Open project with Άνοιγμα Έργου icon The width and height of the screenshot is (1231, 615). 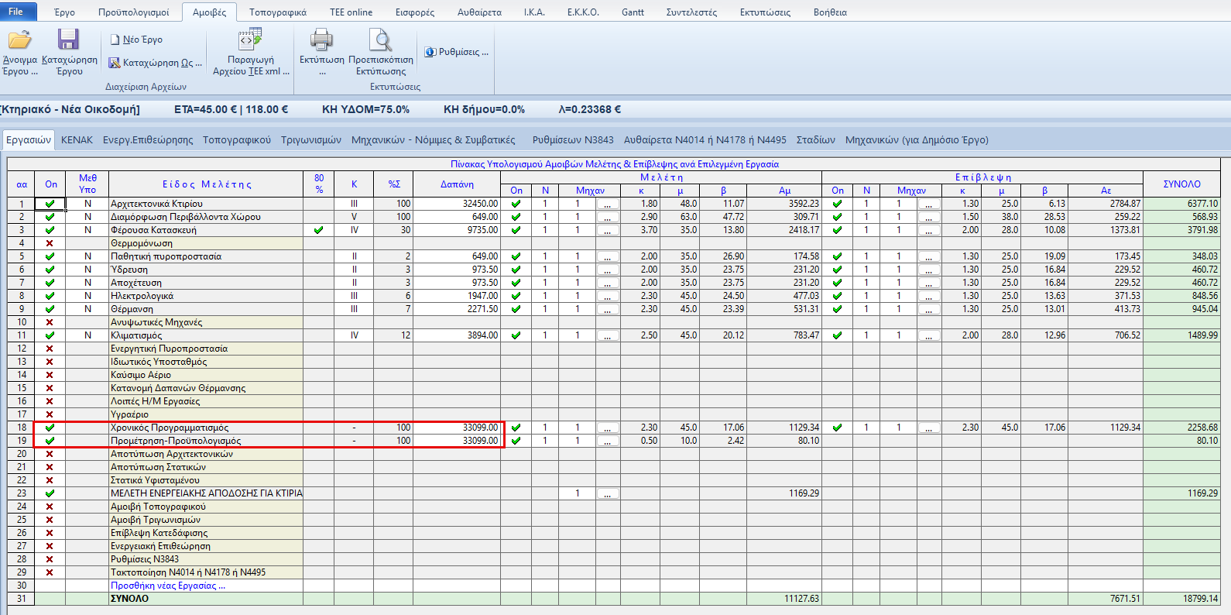coord(19,40)
